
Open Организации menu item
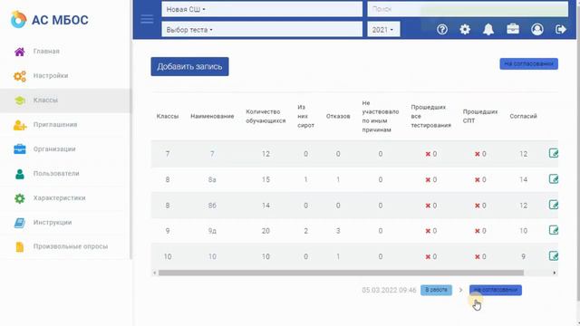[x=54, y=149]
